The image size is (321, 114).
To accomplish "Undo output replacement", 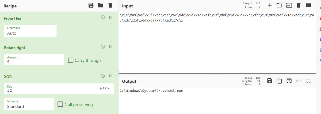I will click(299, 81).
